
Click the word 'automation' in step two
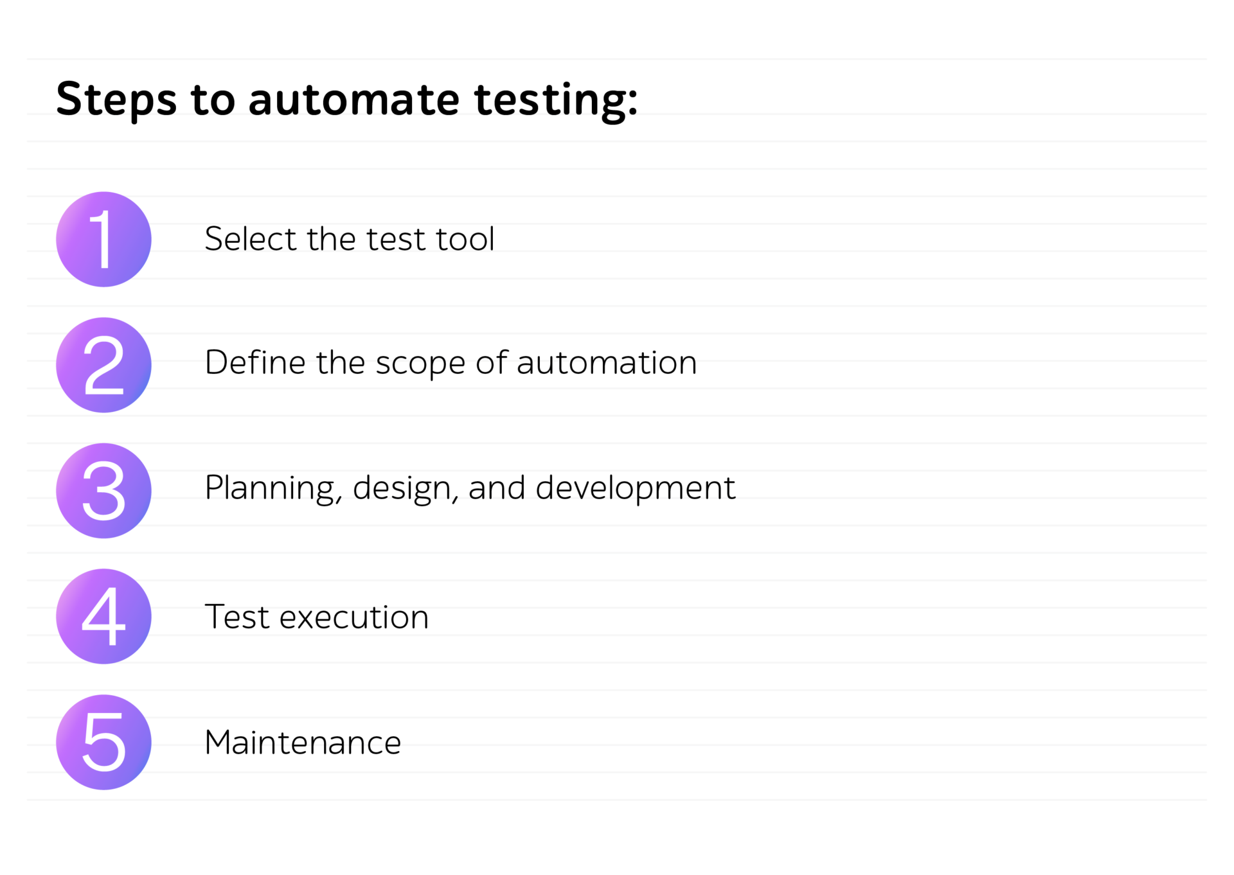(607, 363)
